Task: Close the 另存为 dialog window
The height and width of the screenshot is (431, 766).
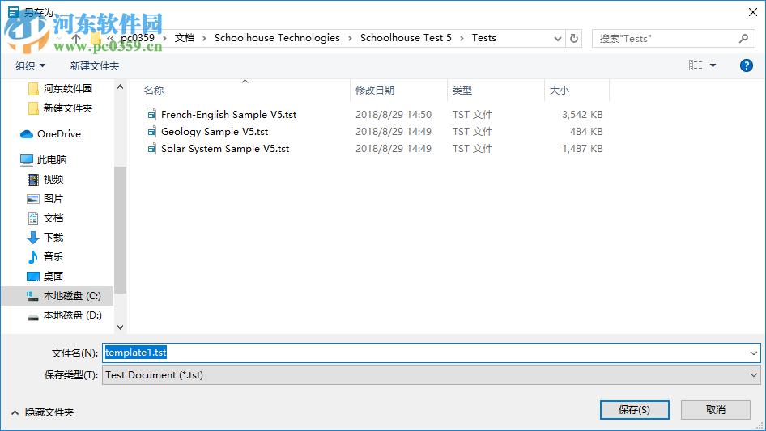Action: [x=753, y=12]
